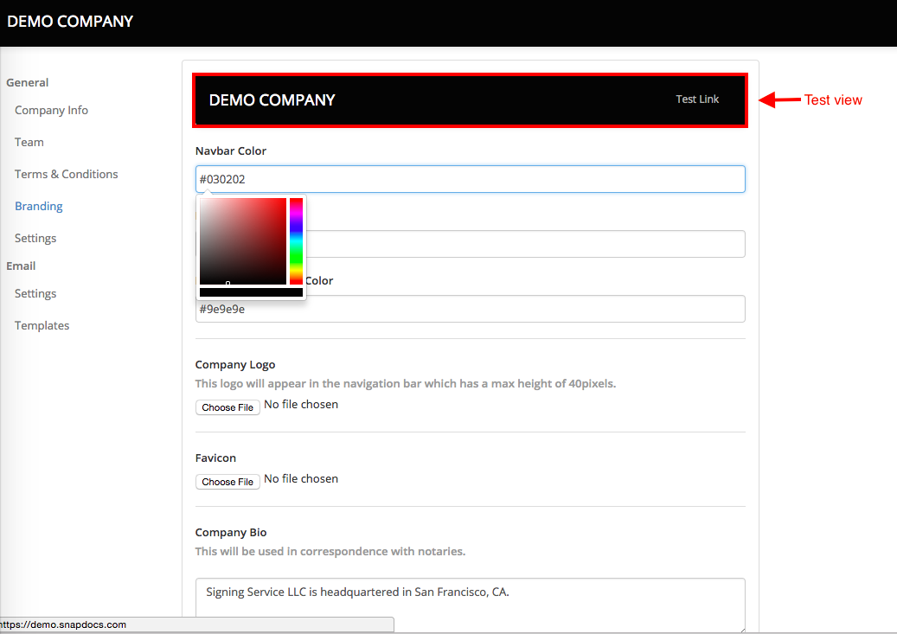
Task: Click Test Link in preview navbar
Action: click(697, 99)
